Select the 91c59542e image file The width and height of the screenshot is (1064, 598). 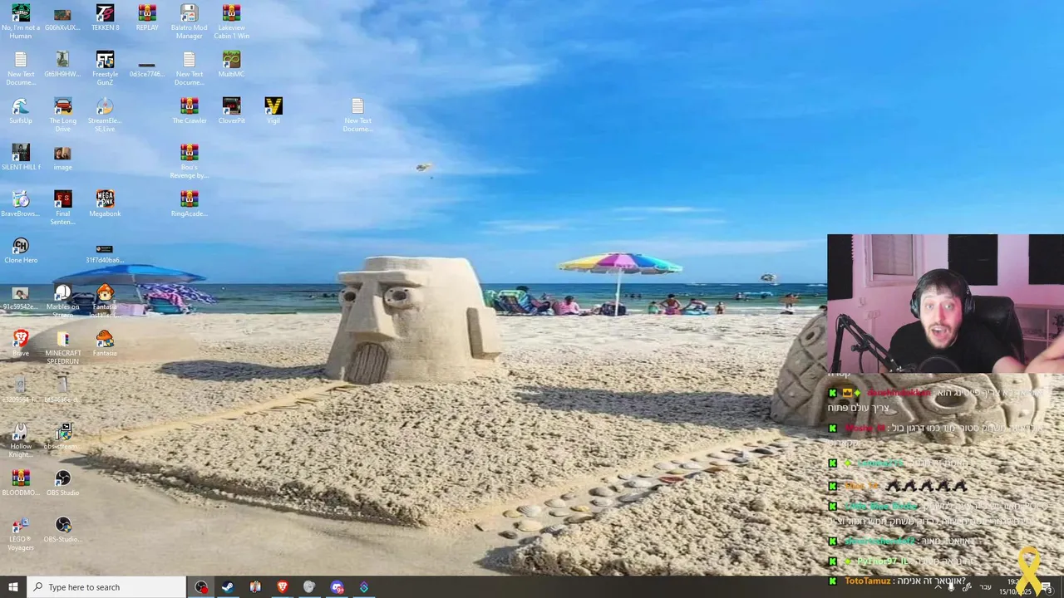[21, 297]
